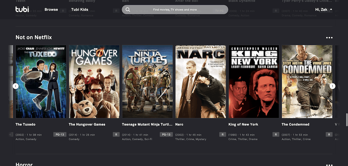Open The Tuxedo poster

(41, 82)
